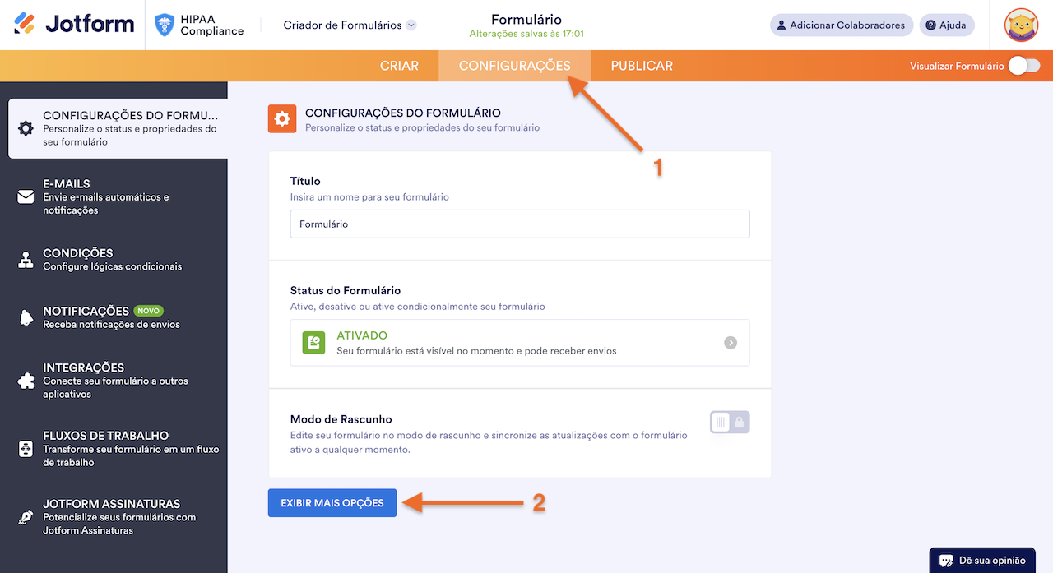Screen dimensions: 1053x573
Task: Open the PUBLICAR tab
Action: 642,65
